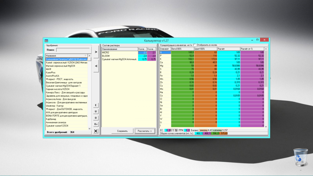This screenshot has width=313, height=176.
Task: Click the U button in middle column
Action: [x=96, y=111]
